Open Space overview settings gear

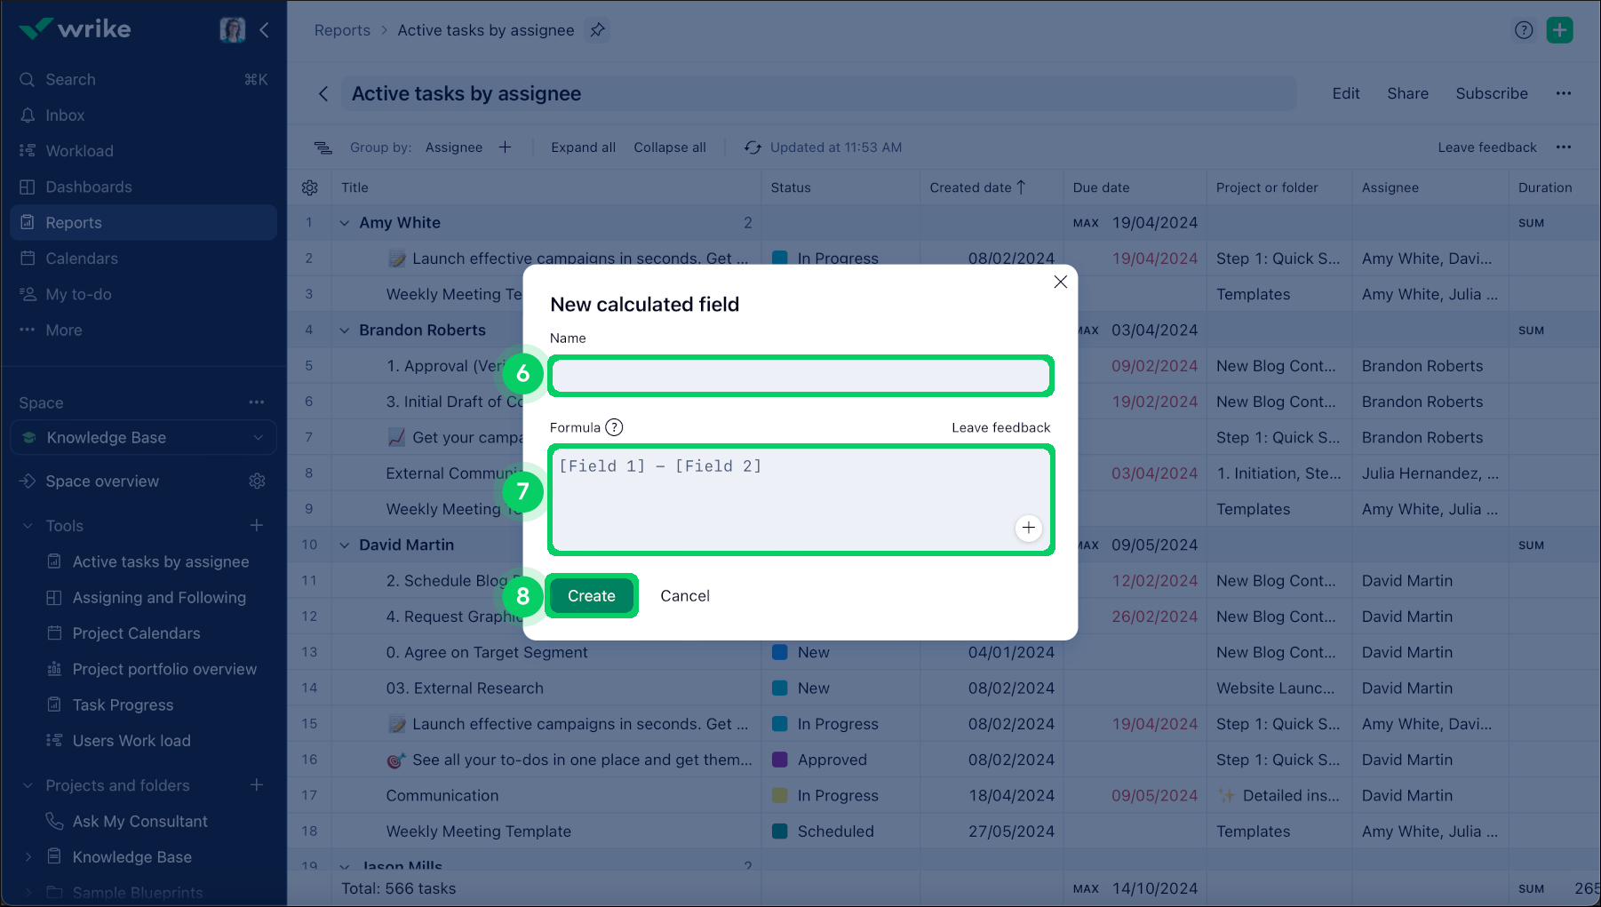[x=257, y=481]
